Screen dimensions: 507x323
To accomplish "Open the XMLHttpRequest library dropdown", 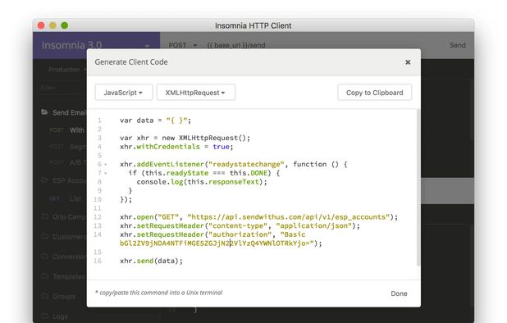I will point(196,93).
